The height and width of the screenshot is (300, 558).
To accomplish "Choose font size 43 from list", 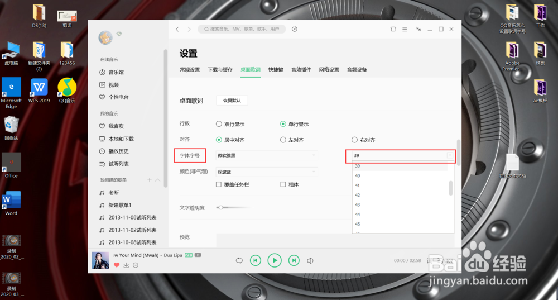I will 400,204.
